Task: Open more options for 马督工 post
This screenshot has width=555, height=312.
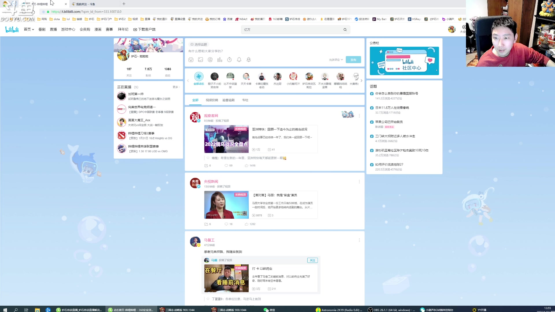Action: [359, 240]
